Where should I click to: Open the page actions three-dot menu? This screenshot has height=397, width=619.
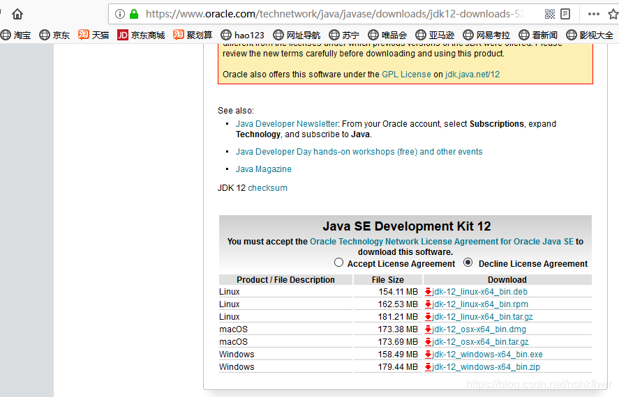click(x=593, y=14)
